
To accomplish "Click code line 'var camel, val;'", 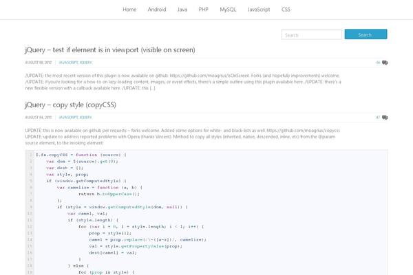I will click(87, 214).
